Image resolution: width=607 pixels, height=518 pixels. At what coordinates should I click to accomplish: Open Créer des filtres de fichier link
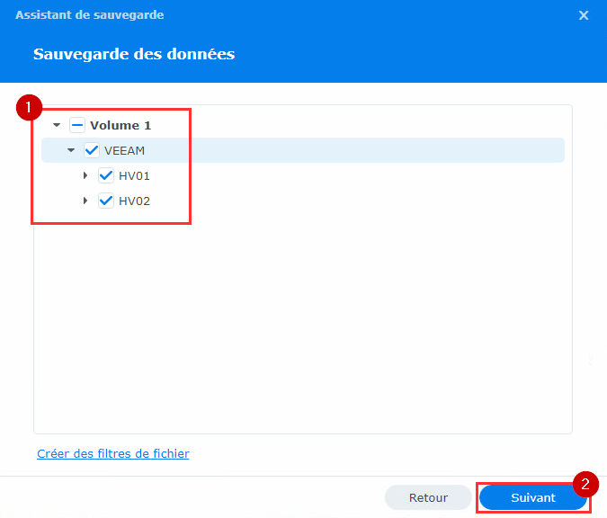pyautogui.click(x=113, y=454)
